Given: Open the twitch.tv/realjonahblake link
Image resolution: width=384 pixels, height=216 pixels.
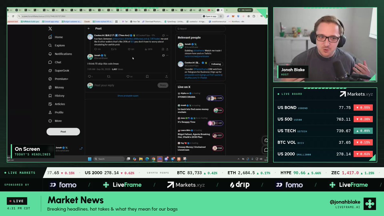Looking at the screenshot, I should point(197,56).
